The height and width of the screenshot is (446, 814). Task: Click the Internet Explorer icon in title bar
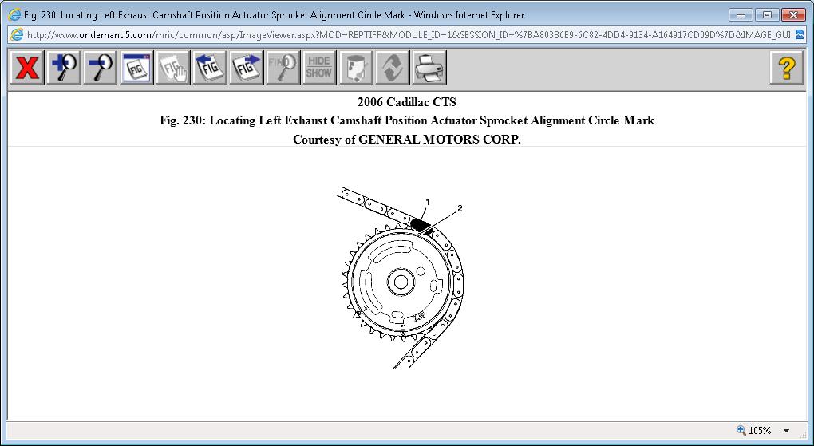click(x=14, y=14)
